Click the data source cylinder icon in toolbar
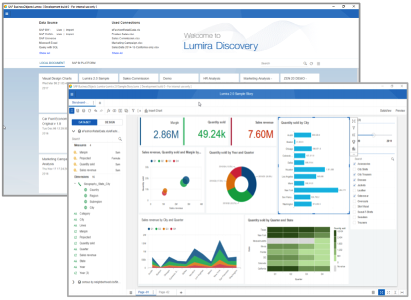411x300 pixels. click(84, 110)
